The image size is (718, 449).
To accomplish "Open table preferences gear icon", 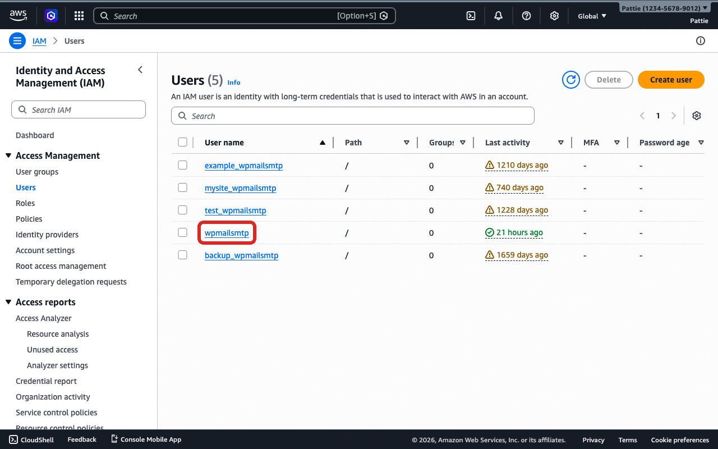I will pyautogui.click(x=697, y=116).
